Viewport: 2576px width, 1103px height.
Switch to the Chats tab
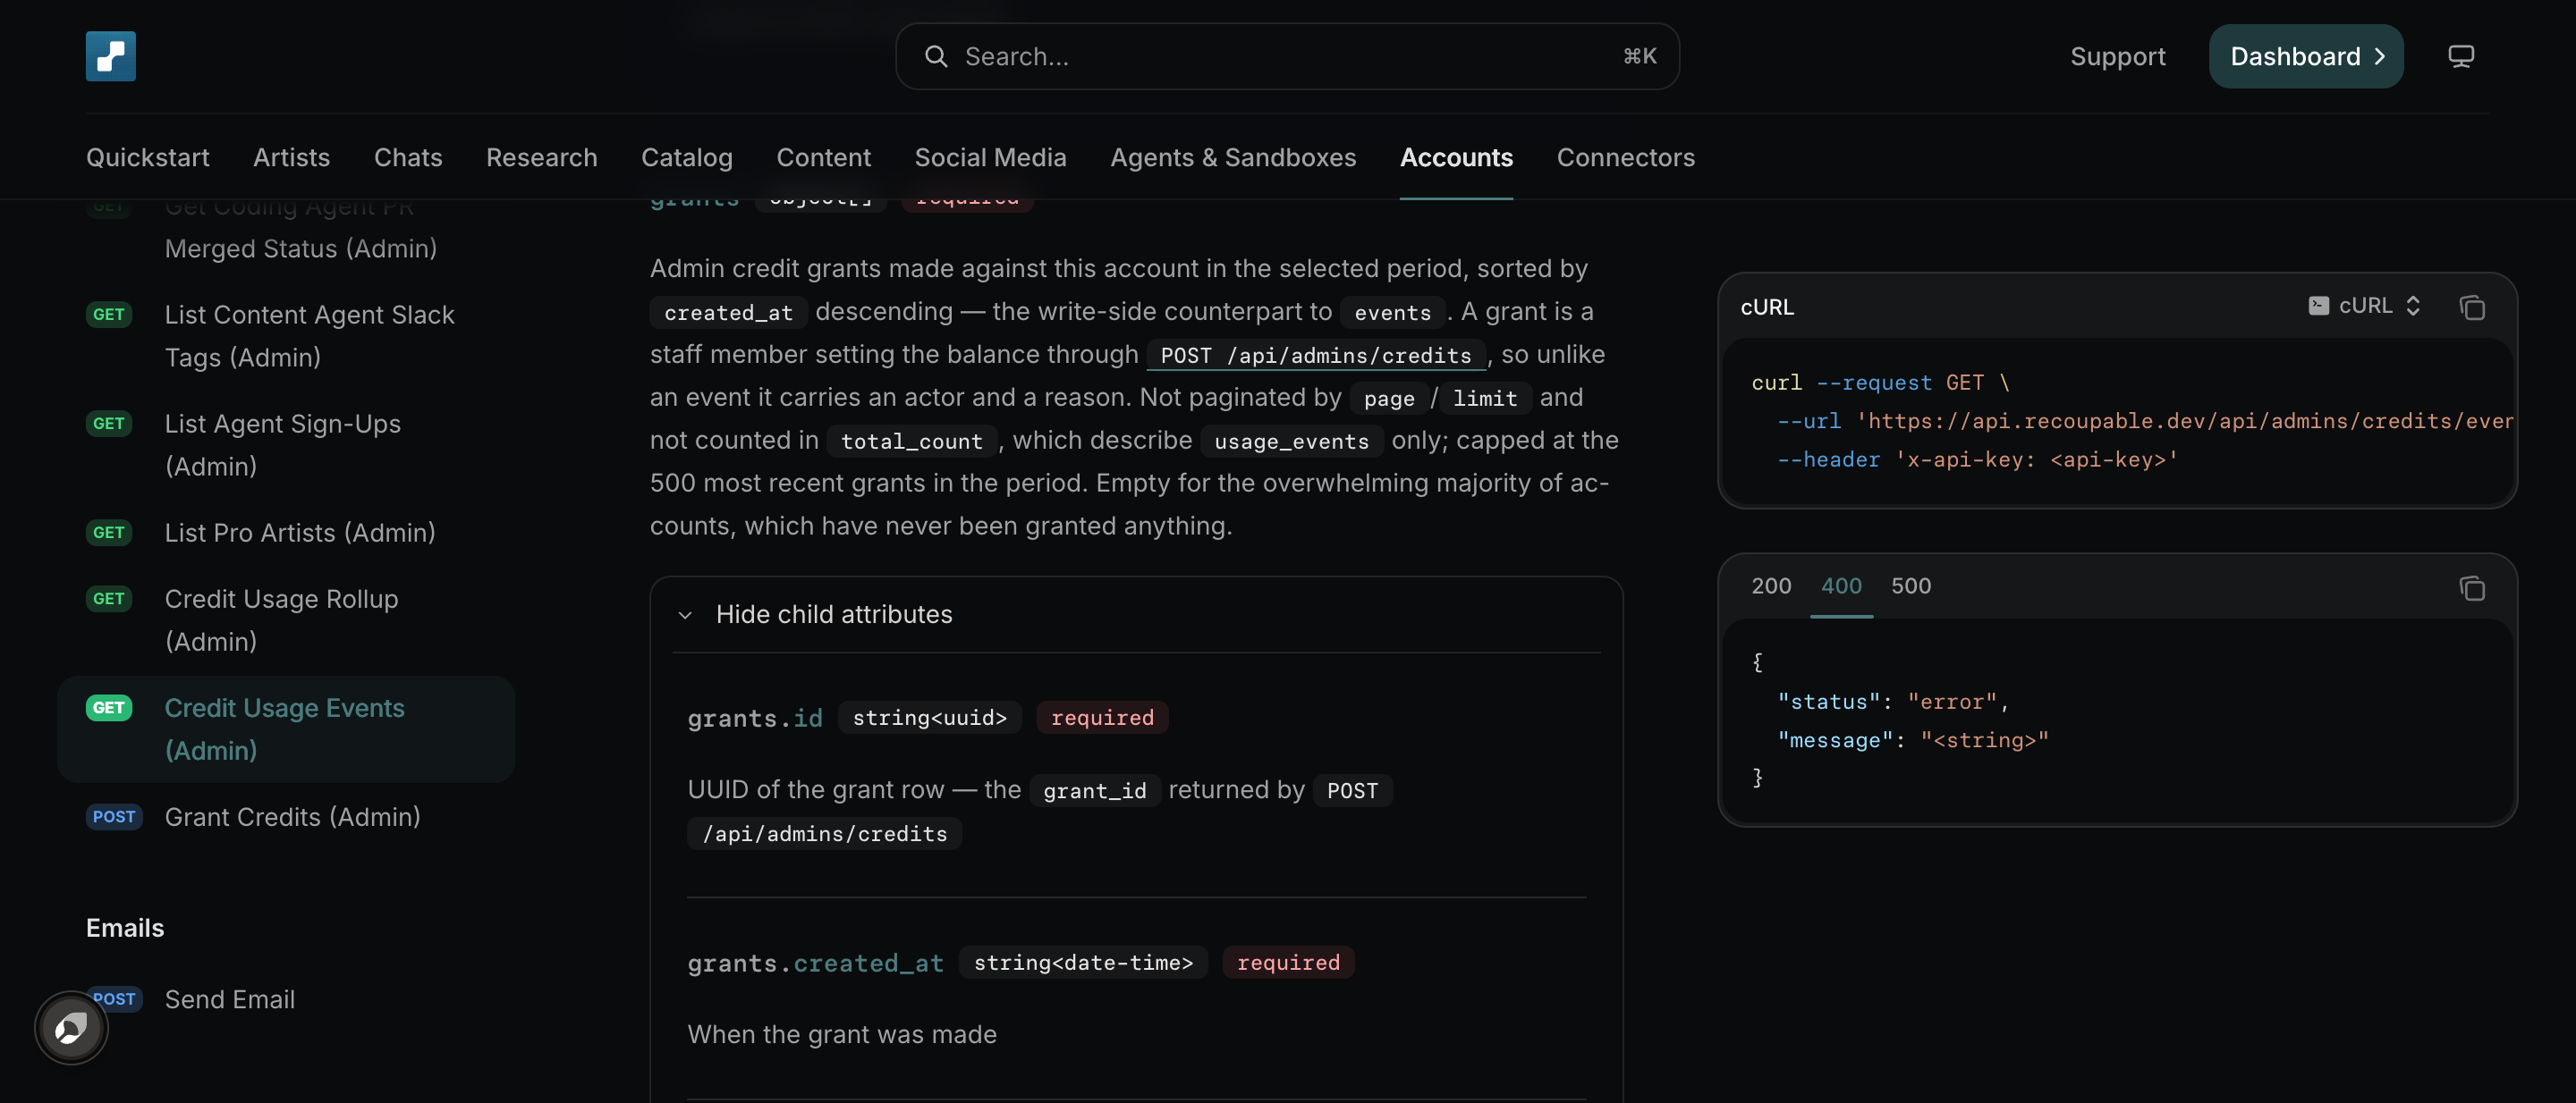[408, 156]
